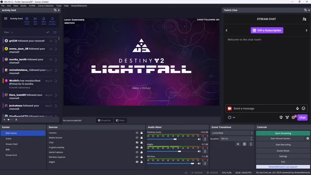The width and height of the screenshot is (311, 175).
Task: Open Virtual Camera settings gear
Action: point(308,138)
